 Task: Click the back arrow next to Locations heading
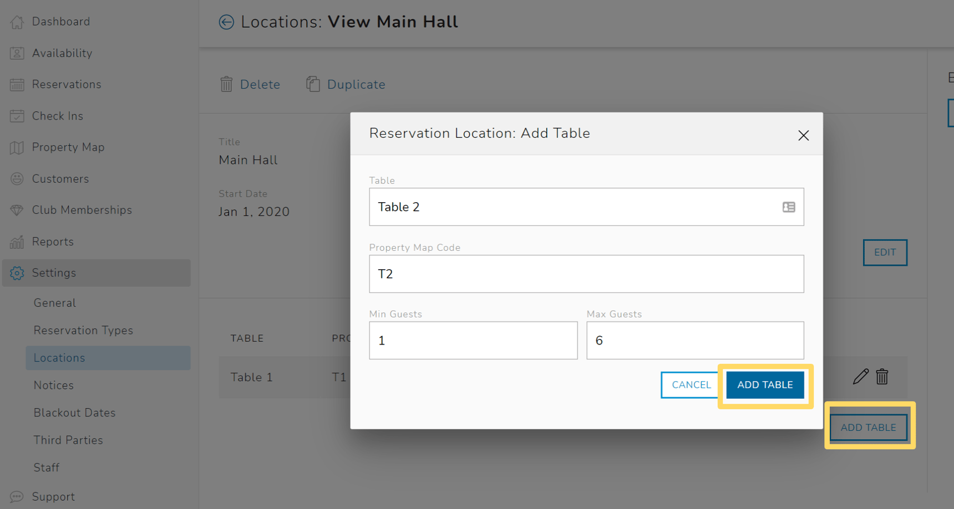(x=226, y=22)
